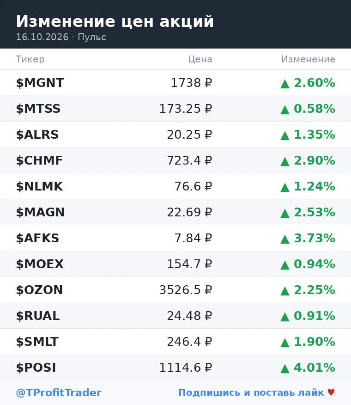Viewport: 351px width, 405px height.
Task: Click 'Подпишись и поставь лайк' text
Action: (251, 393)
